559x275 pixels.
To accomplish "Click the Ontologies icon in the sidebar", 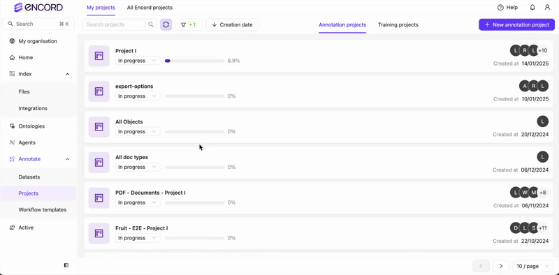I will [12, 126].
